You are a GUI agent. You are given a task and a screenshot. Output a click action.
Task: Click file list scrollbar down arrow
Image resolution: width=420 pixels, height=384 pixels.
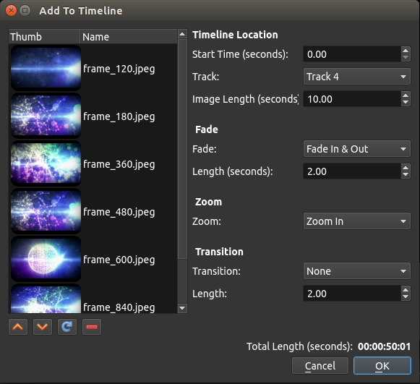tap(182, 308)
